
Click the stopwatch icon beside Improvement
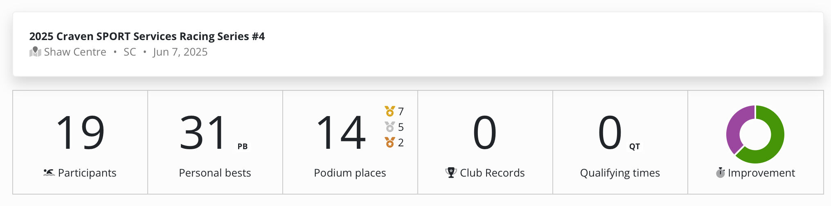(x=721, y=172)
